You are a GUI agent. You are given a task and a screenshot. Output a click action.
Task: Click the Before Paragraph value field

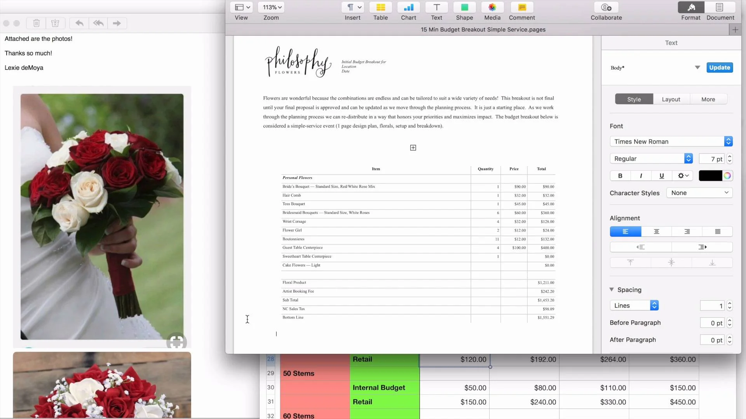pos(712,323)
